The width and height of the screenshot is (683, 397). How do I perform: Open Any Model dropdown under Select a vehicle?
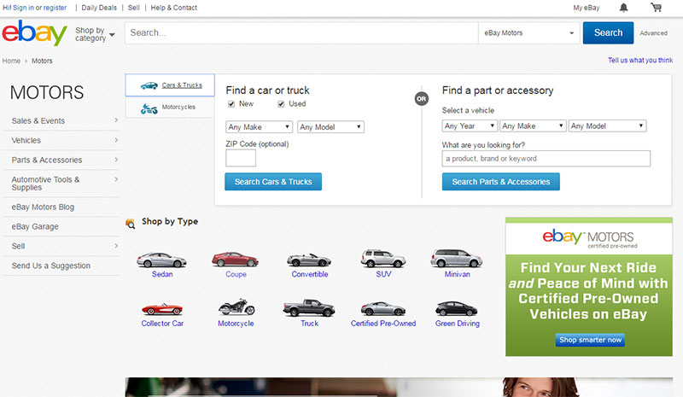click(607, 126)
